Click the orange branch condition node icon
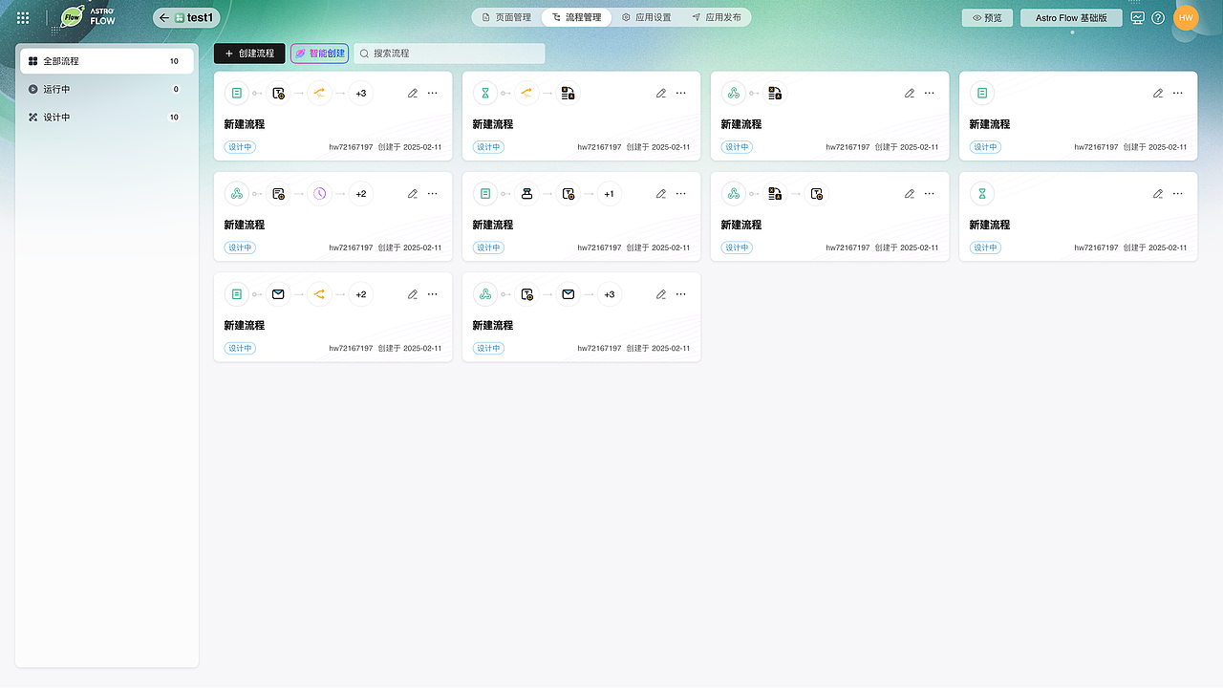This screenshot has height=688, width=1223. tap(319, 93)
